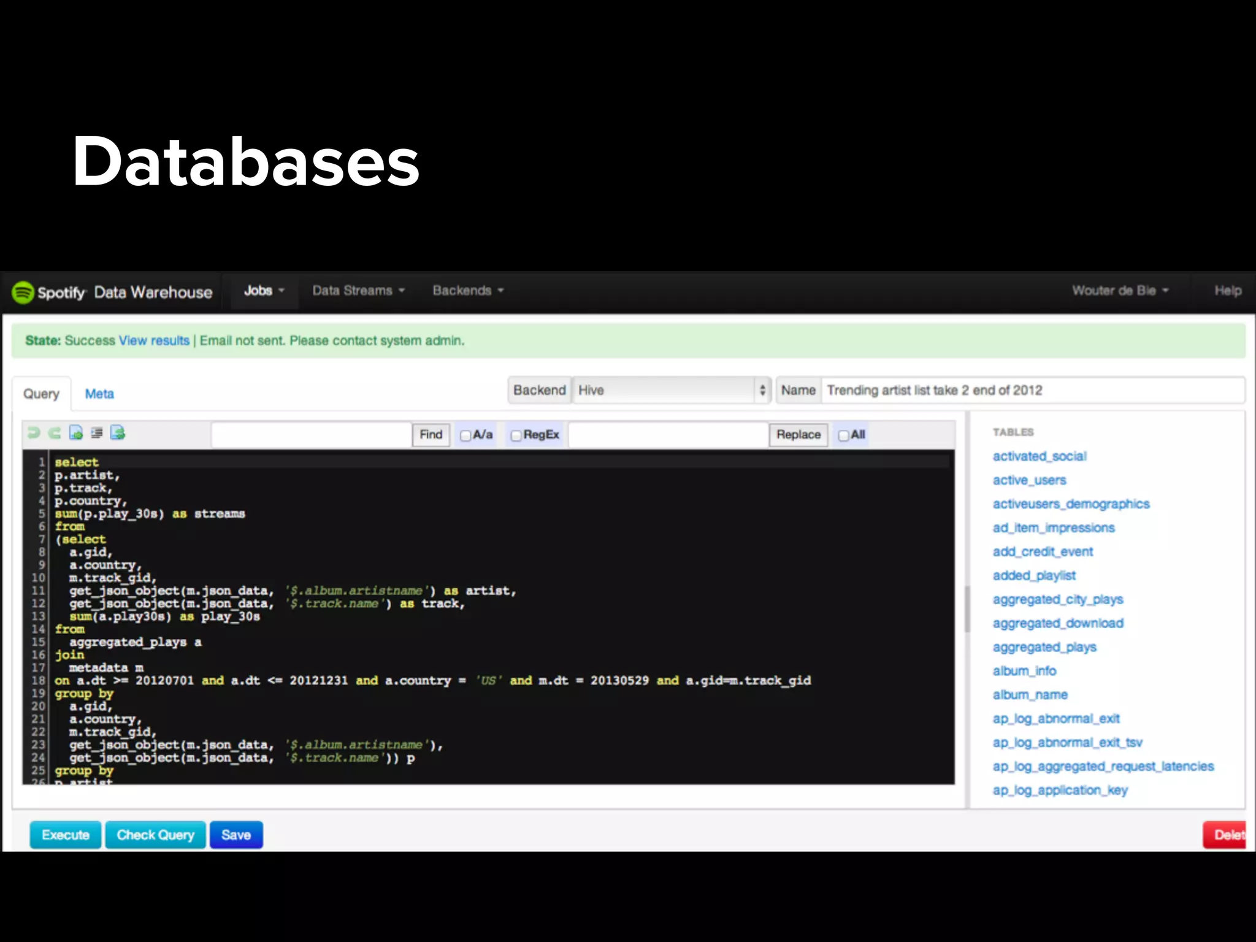The width and height of the screenshot is (1256, 942).
Task: Open the Wouter de Bie user menu
Action: (1120, 291)
